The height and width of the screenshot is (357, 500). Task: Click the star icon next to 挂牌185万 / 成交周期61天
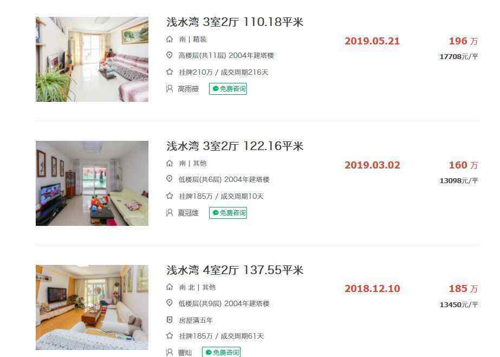[170, 336]
